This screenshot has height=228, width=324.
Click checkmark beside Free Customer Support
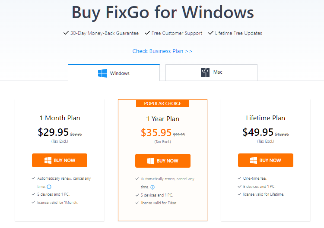(147, 33)
